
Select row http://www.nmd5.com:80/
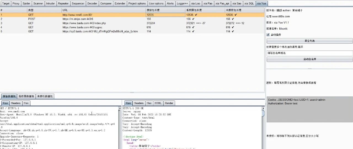tap(132, 15)
